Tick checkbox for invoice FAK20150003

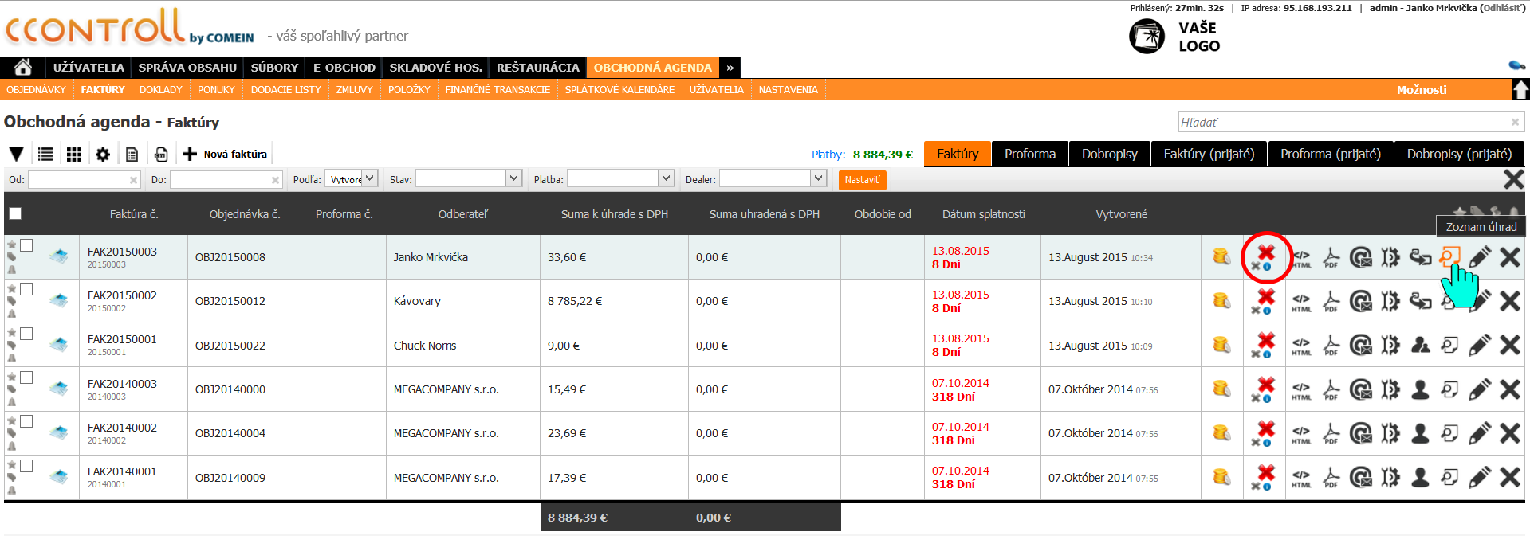click(x=26, y=245)
